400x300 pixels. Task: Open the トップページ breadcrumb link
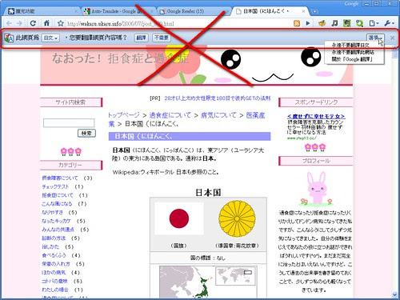[123, 115]
